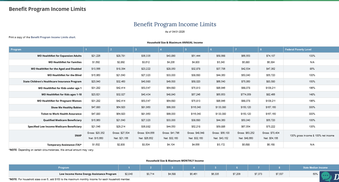Screen dimensions: 339x182
Task: Click the 148% value for Kids ages 1-18
Action: coord(312,94)
